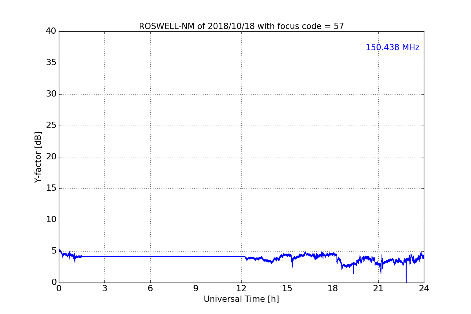The height and width of the screenshot is (314, 471).
Task: Click the Y-factor [dB] axis label
Action: (38, 157)
